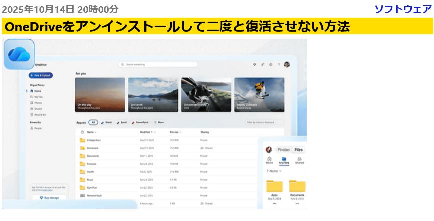Select the My Files tab in the mobile panel
The height and width of the screenshot is (221, 434).
pyautogui.click(x=284, y=160)
